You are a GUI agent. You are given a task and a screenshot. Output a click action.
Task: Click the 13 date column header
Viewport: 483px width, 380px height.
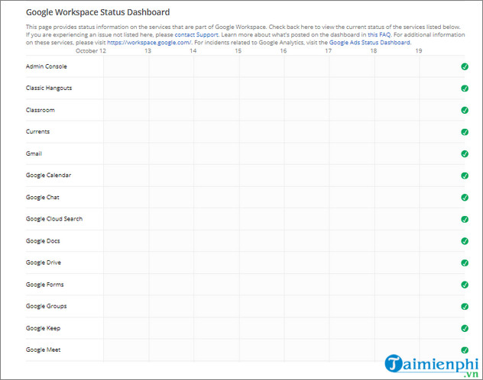pos(147,50)
